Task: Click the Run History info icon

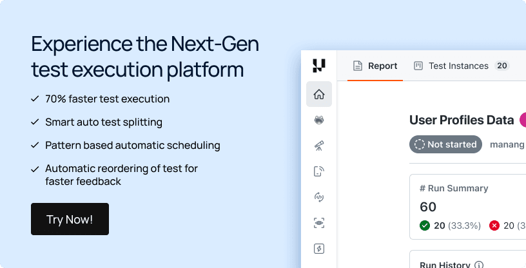Action: coord(480,265)
